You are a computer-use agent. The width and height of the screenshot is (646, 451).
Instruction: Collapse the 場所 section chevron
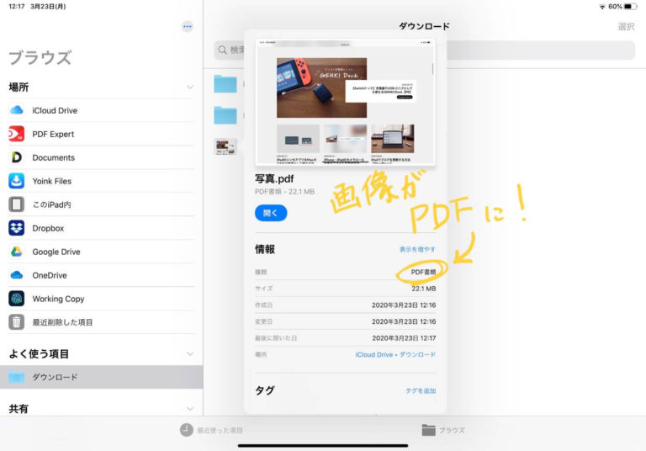coord(190,87)
